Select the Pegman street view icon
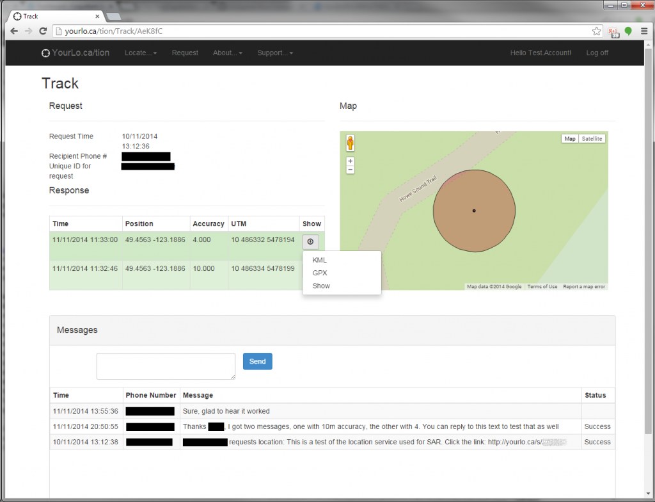 tap(350, 143)
